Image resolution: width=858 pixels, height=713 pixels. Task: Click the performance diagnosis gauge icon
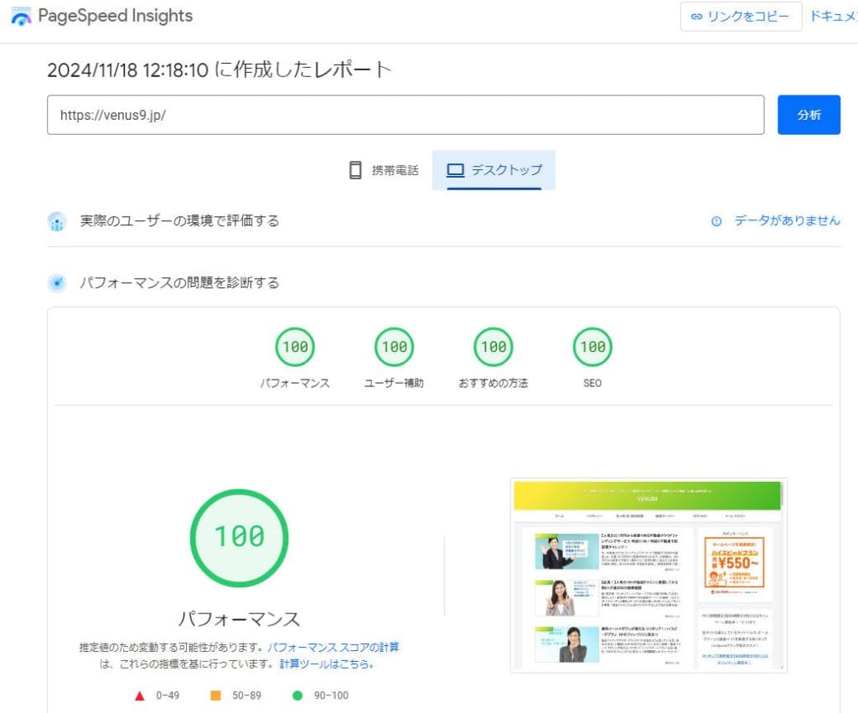coord(57,283)
